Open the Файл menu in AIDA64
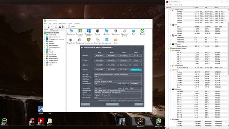229x129 pixels. point(45,24)
